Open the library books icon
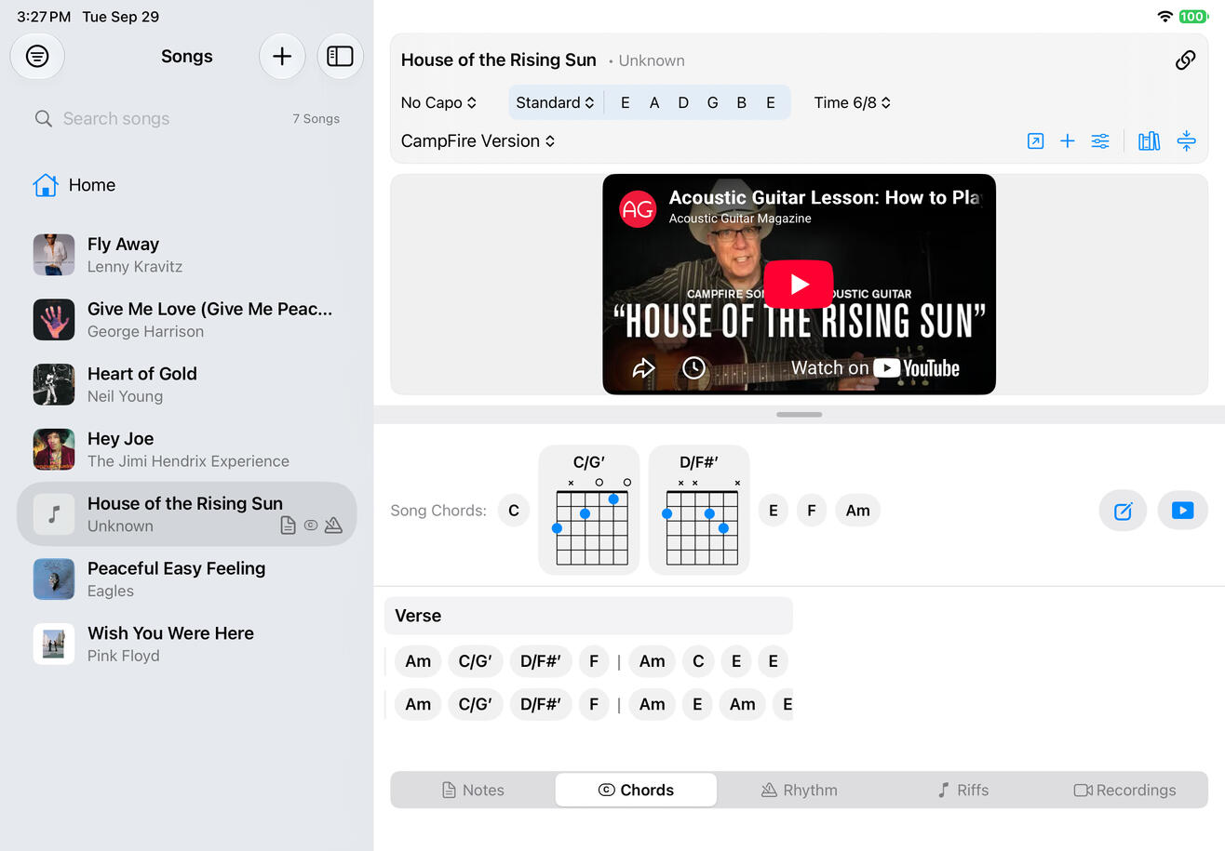The image size is (1225, 851). click(1150, 141)
